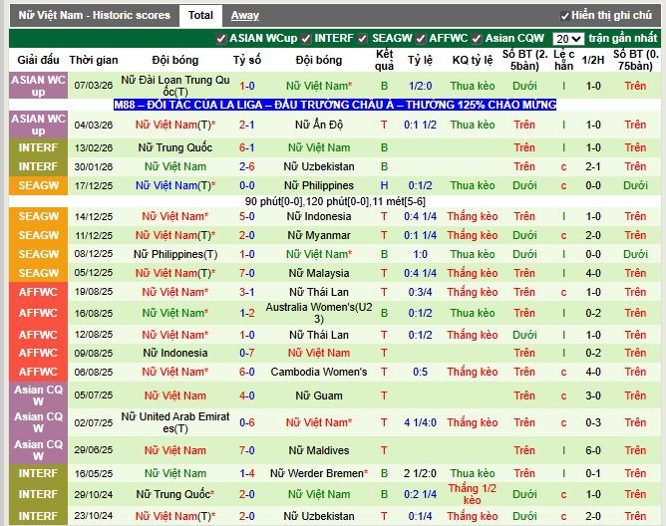Switch to the Away tab

tap(244, 15)
